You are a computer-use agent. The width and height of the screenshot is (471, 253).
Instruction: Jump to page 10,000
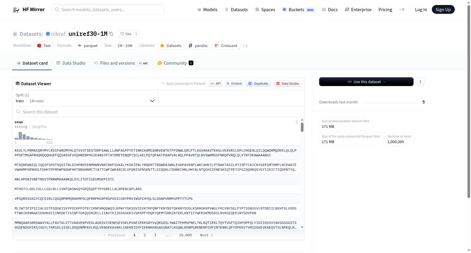point(185,235)
